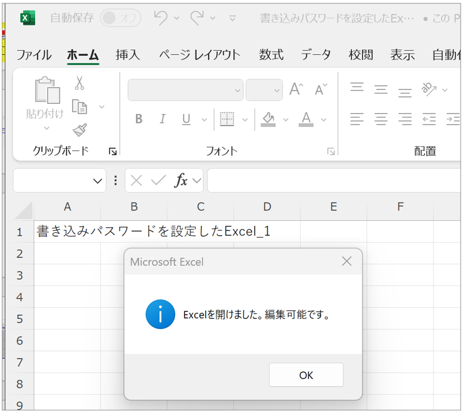Select the ホーム (Home) tab
This screenshot has height=414, width=464.
[83, 55]
